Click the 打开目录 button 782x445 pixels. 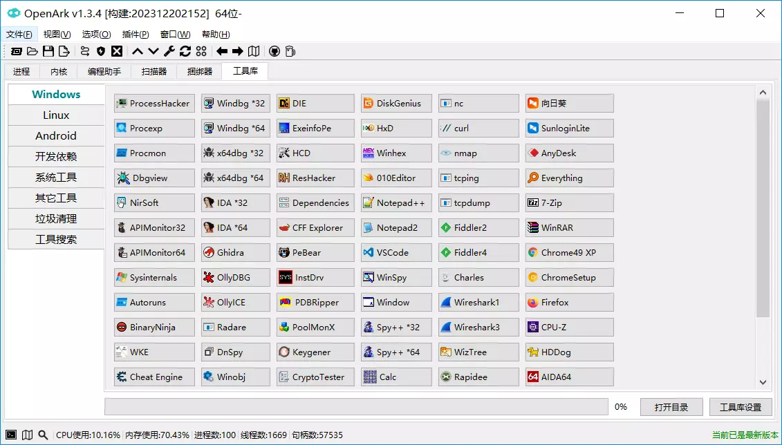[671, 407]
